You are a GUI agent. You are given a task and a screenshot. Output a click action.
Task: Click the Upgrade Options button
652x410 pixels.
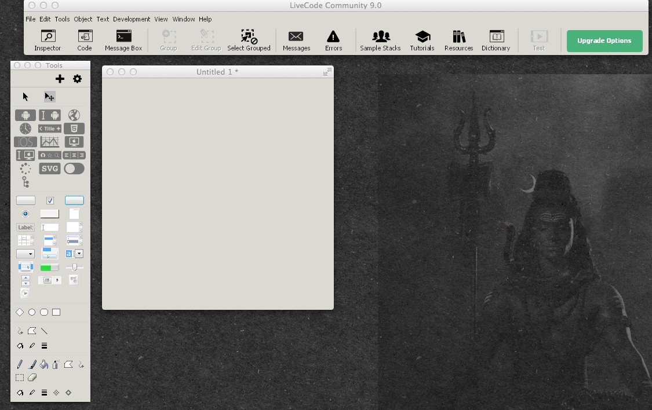604,41
